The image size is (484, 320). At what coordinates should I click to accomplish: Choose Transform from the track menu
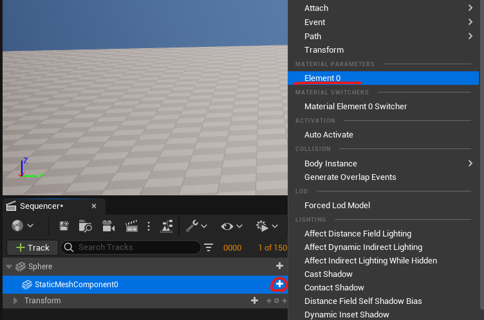383,50
